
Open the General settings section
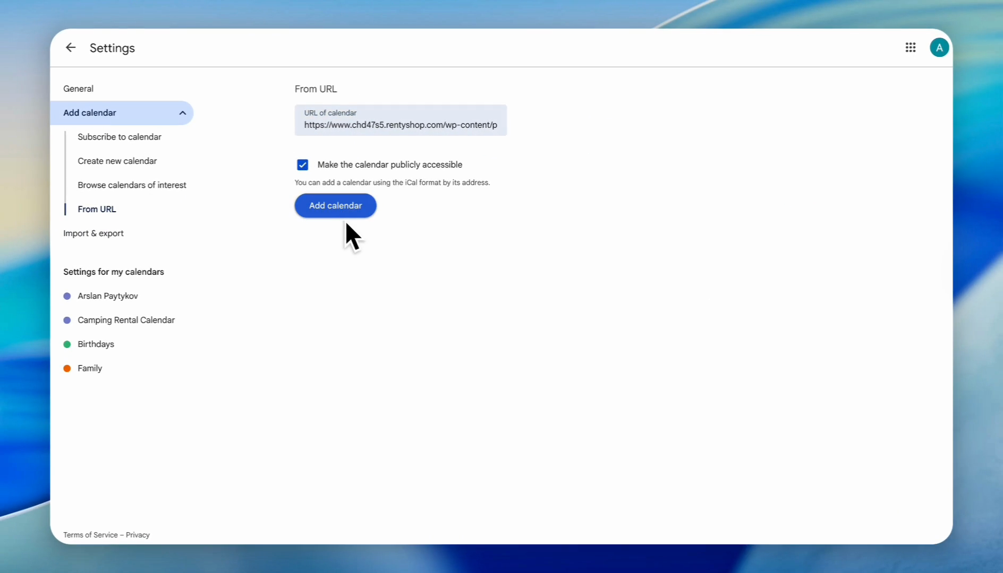click(78, 88)
